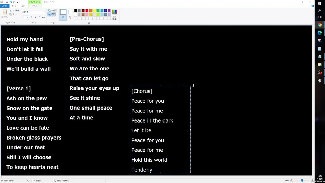
Task: Click the zoom out minus button
Action: (x=292, y=181)
